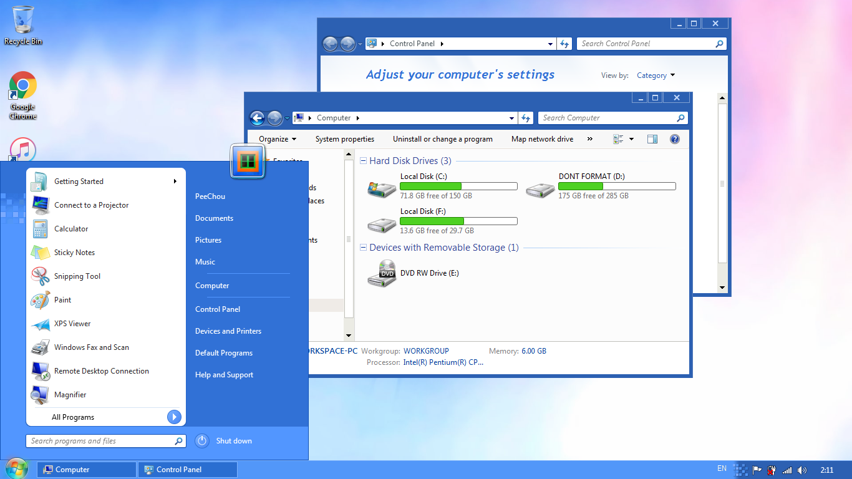Go forward in the Control Panel window

(x=347, y=44)
